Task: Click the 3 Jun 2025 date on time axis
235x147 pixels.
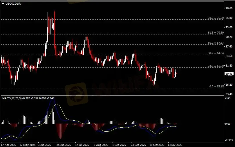Action: pyautogui.click(x=45, y=144)
